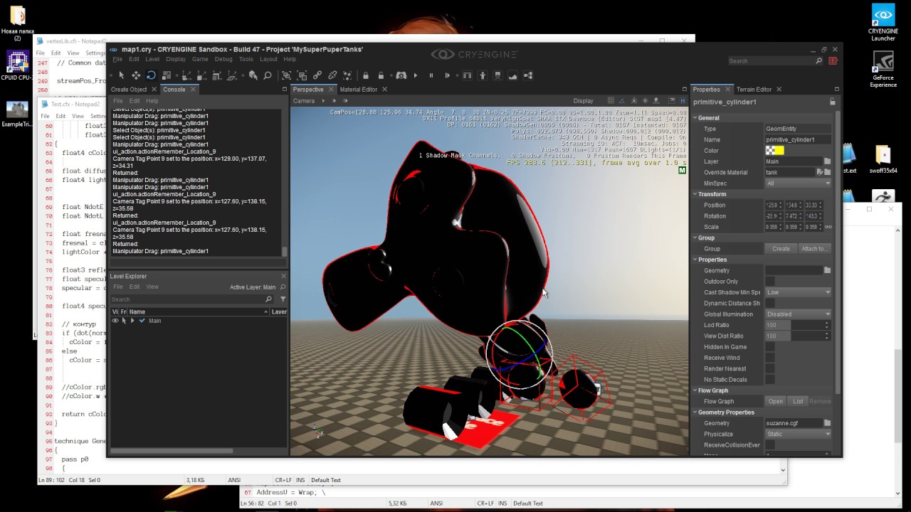911x512 pixels.
Task: Collapse the General section
Action: coord(695,118)
